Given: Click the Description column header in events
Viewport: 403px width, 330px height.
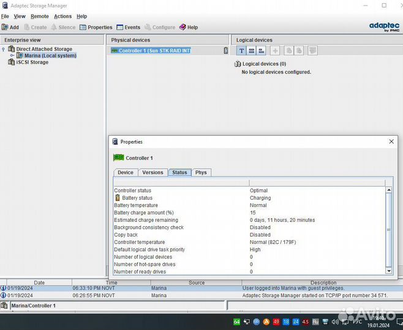Looking at the screenshot, I should coord(323,282).
